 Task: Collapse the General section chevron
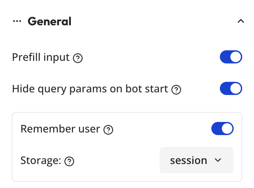pos(241,21)
